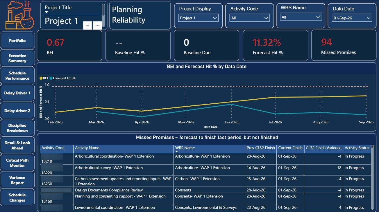
Task: Select activity code 18160 cell
Action: (x=57, y=199)
